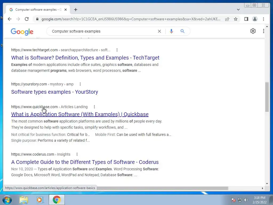Share this page from the address bar
The image size is (273, 205).
227,19
